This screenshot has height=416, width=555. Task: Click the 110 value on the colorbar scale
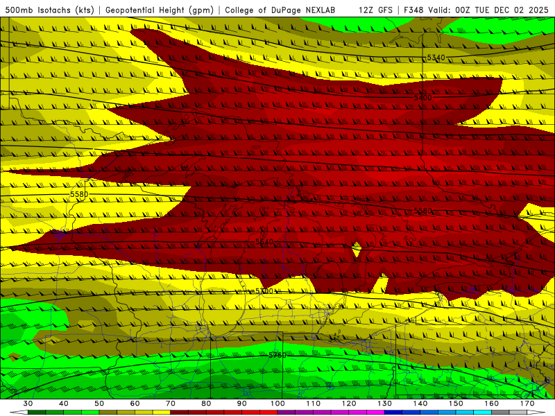coord(314,404)
